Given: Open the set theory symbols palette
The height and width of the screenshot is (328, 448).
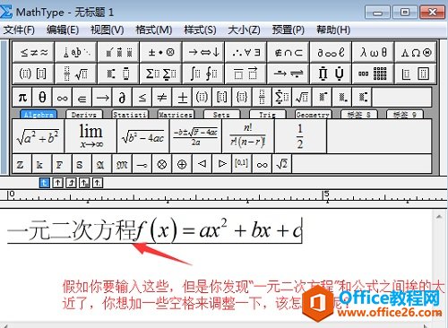Looking at the screenshot, I should tap(289, 53).
